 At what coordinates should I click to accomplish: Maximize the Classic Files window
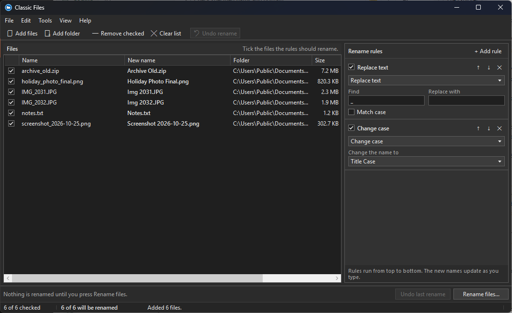[478, 7]
